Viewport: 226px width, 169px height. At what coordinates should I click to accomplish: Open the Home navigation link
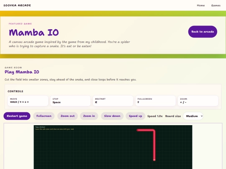click(x=200, y=5)
